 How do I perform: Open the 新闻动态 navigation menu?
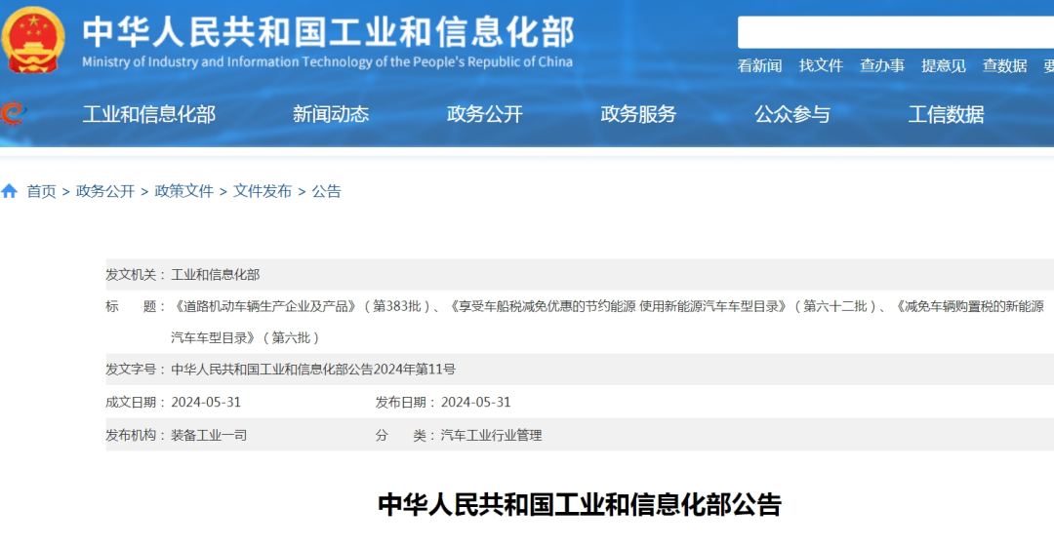(331, 114)
